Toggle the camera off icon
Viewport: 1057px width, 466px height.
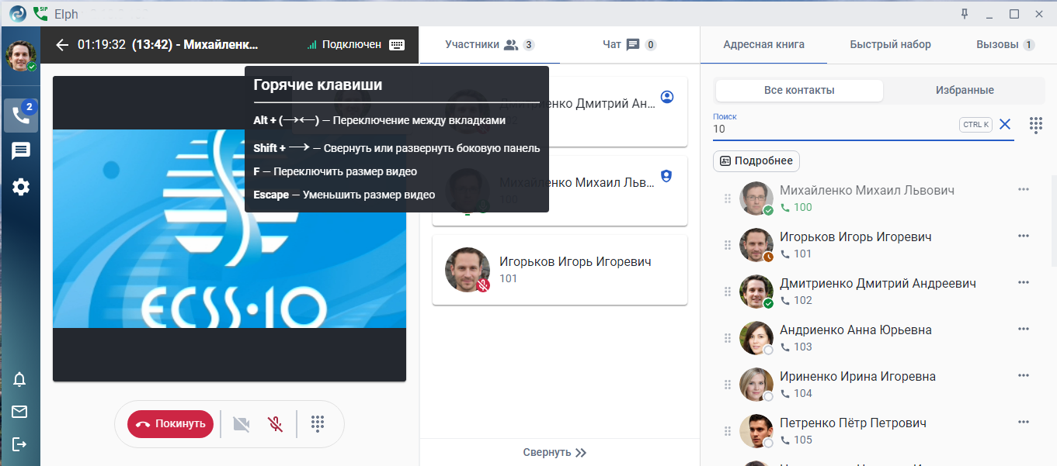tap(242, 424)
